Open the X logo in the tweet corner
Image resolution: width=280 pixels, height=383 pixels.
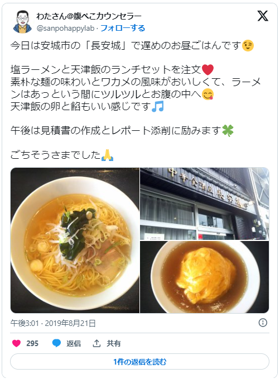tap(263, 16)
